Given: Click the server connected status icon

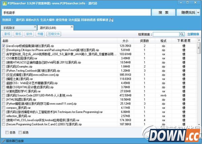Looking at the screenshot, I should point(3,141).
